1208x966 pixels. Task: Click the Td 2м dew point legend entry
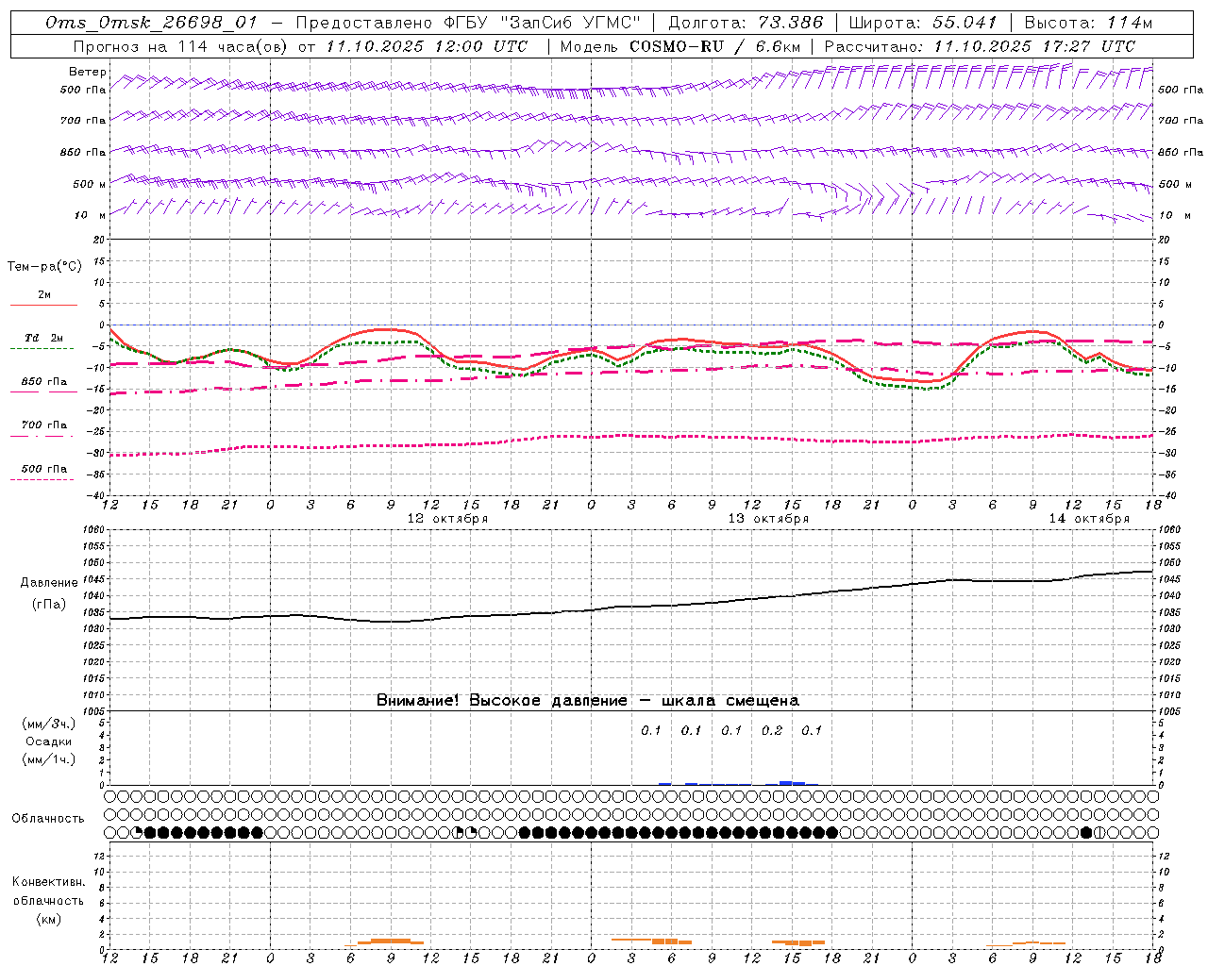tap(44, 338)
